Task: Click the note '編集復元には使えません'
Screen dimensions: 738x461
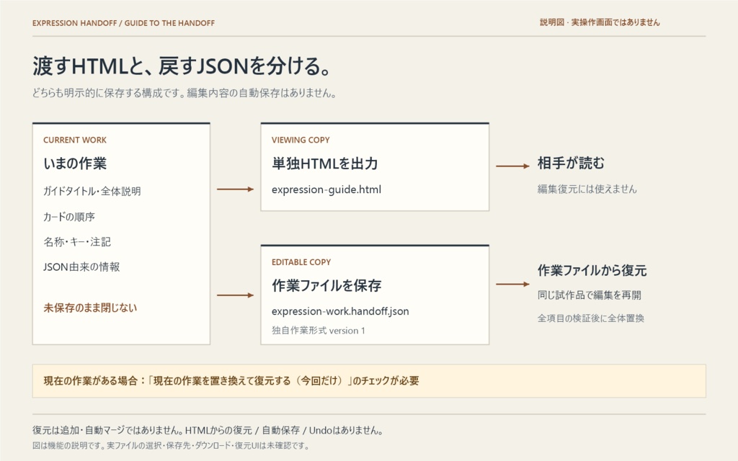Action: tap(587, 189)
